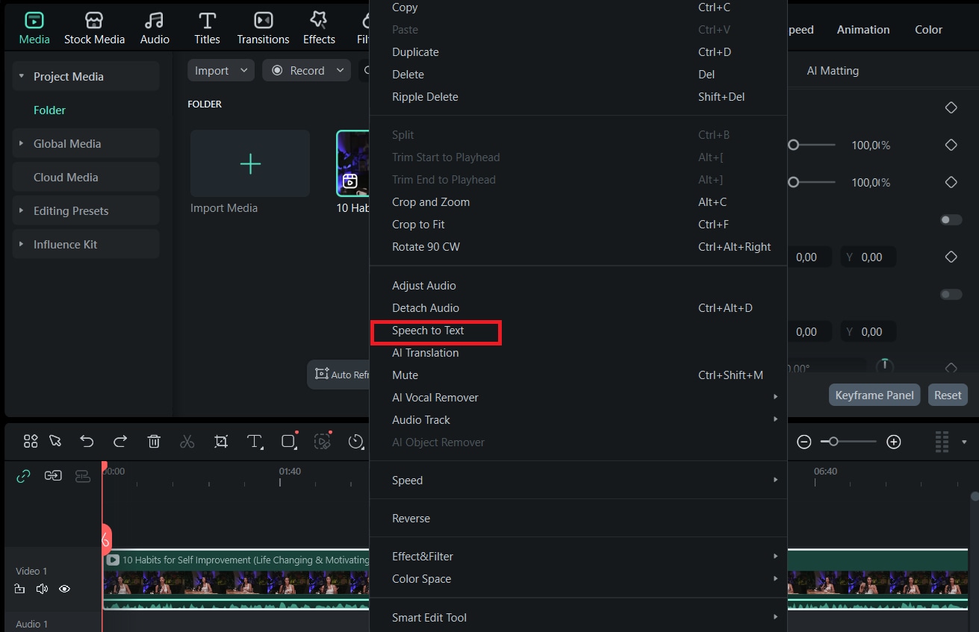Switch to the Audio tab in the top bar
The width and height of the screenshot is (979, 632).
click(155, 28)
